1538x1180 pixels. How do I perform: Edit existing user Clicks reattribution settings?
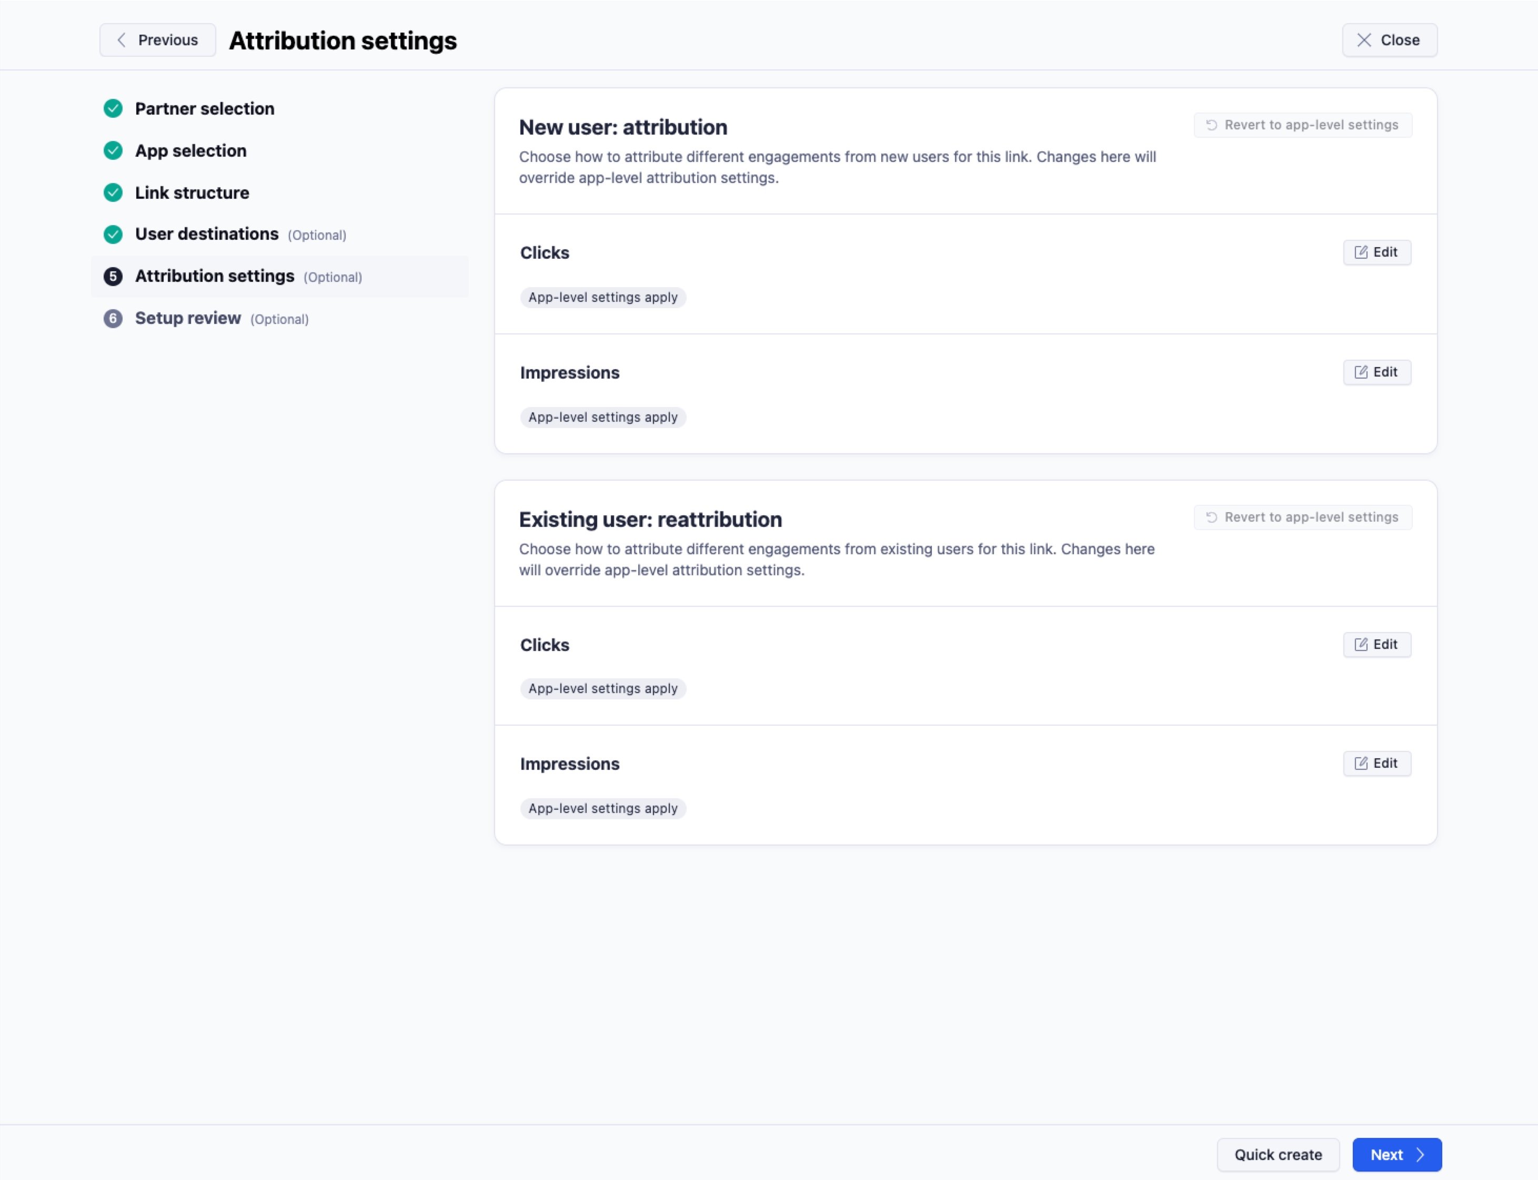pos(1376,645)
